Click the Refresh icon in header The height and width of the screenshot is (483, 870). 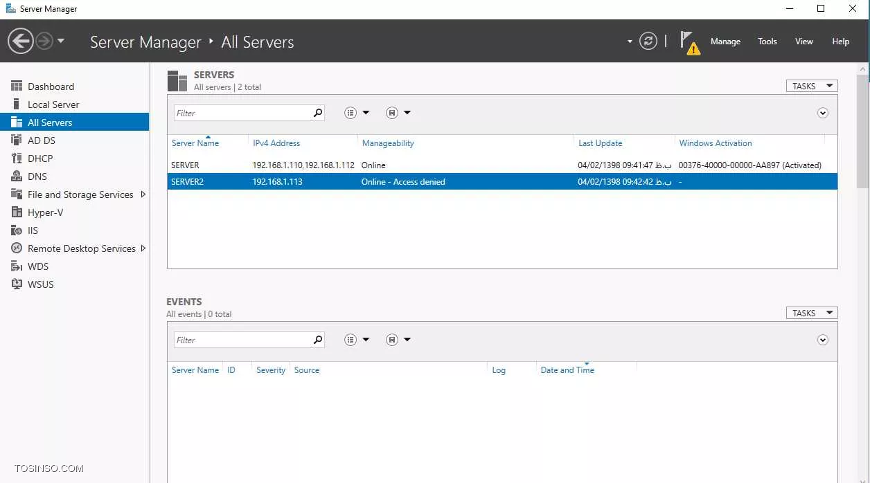[x=648, y=41]
